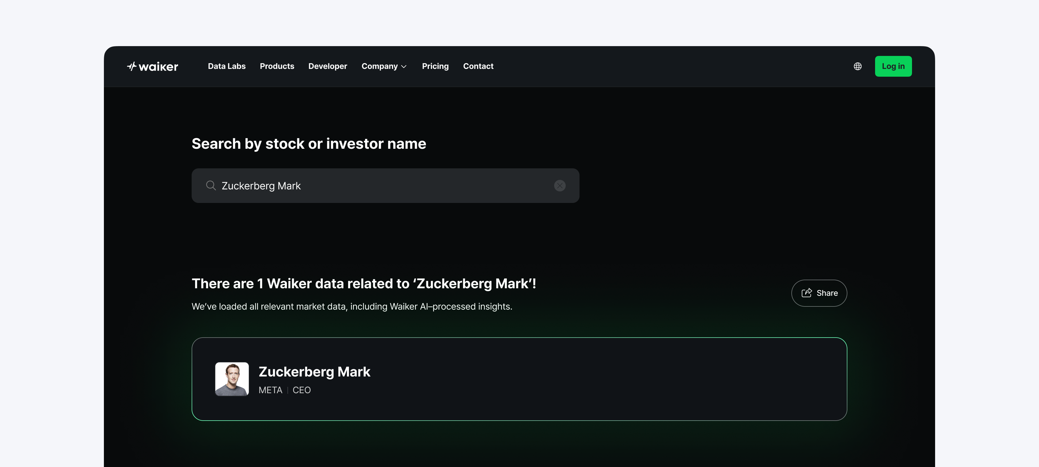Viewport: 1039px width, 467px height.
Task: Go to the Contact page
Action: coord(478,67)
